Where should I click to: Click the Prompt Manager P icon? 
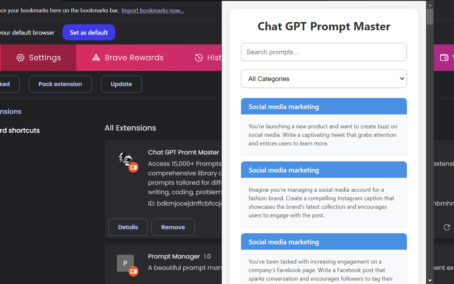tap(125, 263)
